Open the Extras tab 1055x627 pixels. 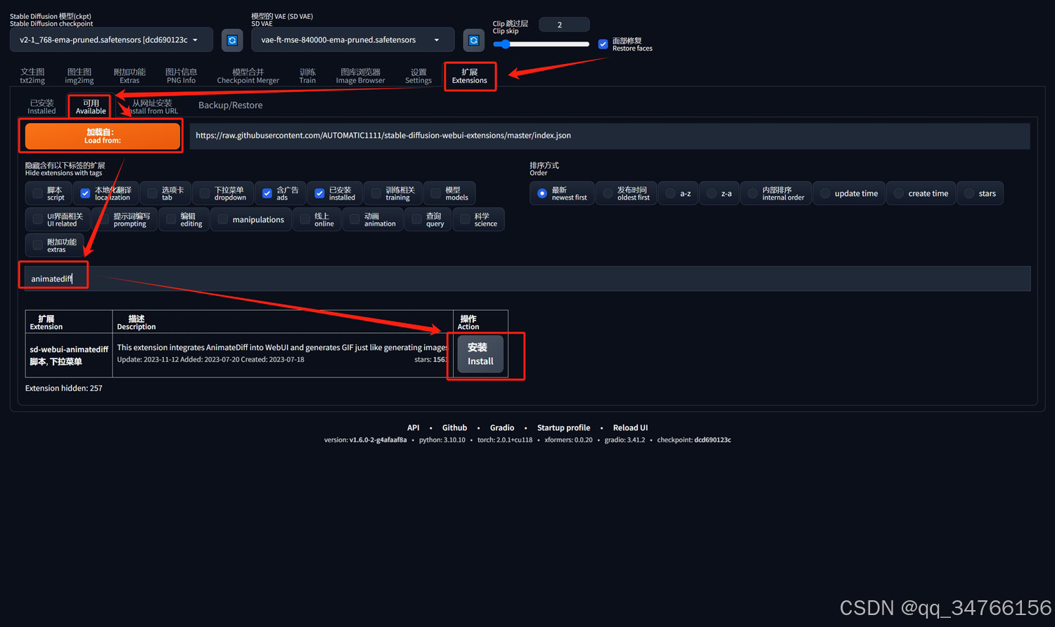129,76
